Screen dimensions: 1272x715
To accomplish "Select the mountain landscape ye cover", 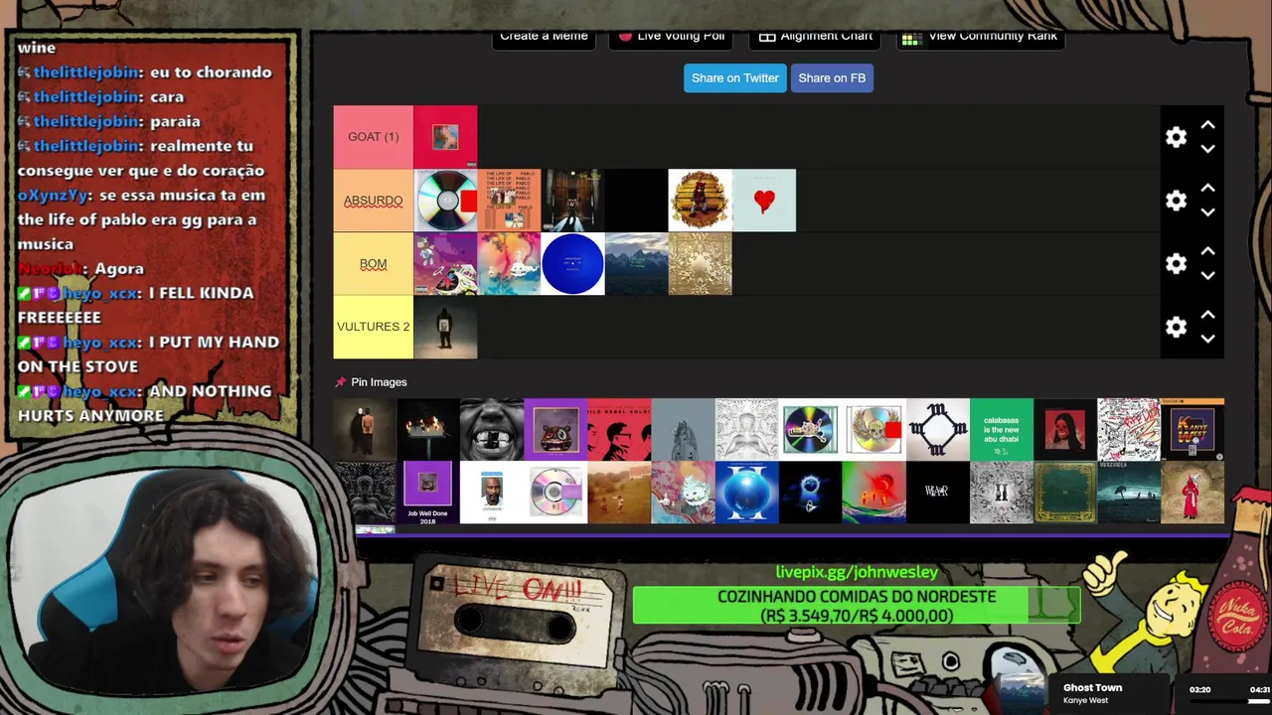I will pyautogui.click(x=636, y=264).
